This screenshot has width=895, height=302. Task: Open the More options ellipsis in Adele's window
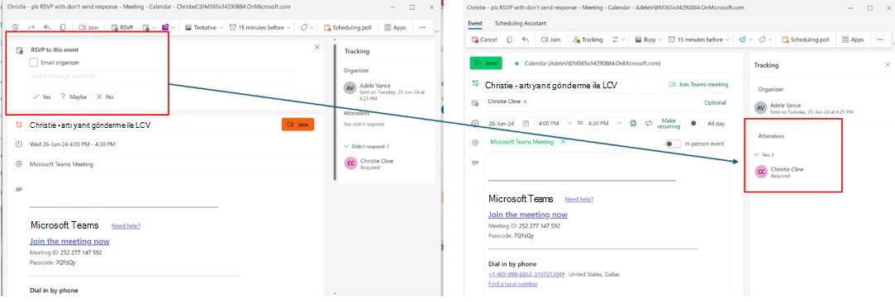pyautogui.click(x=879, y=40)
